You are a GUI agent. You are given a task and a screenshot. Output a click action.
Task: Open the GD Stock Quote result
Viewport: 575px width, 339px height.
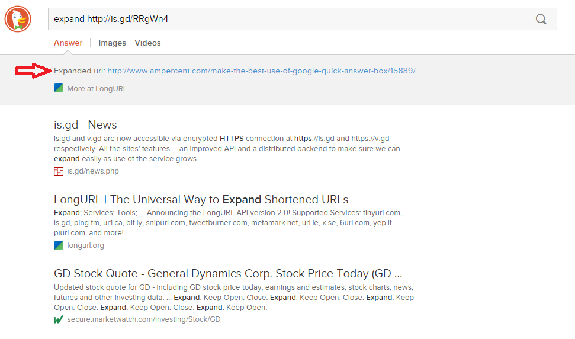coord(228,274)
